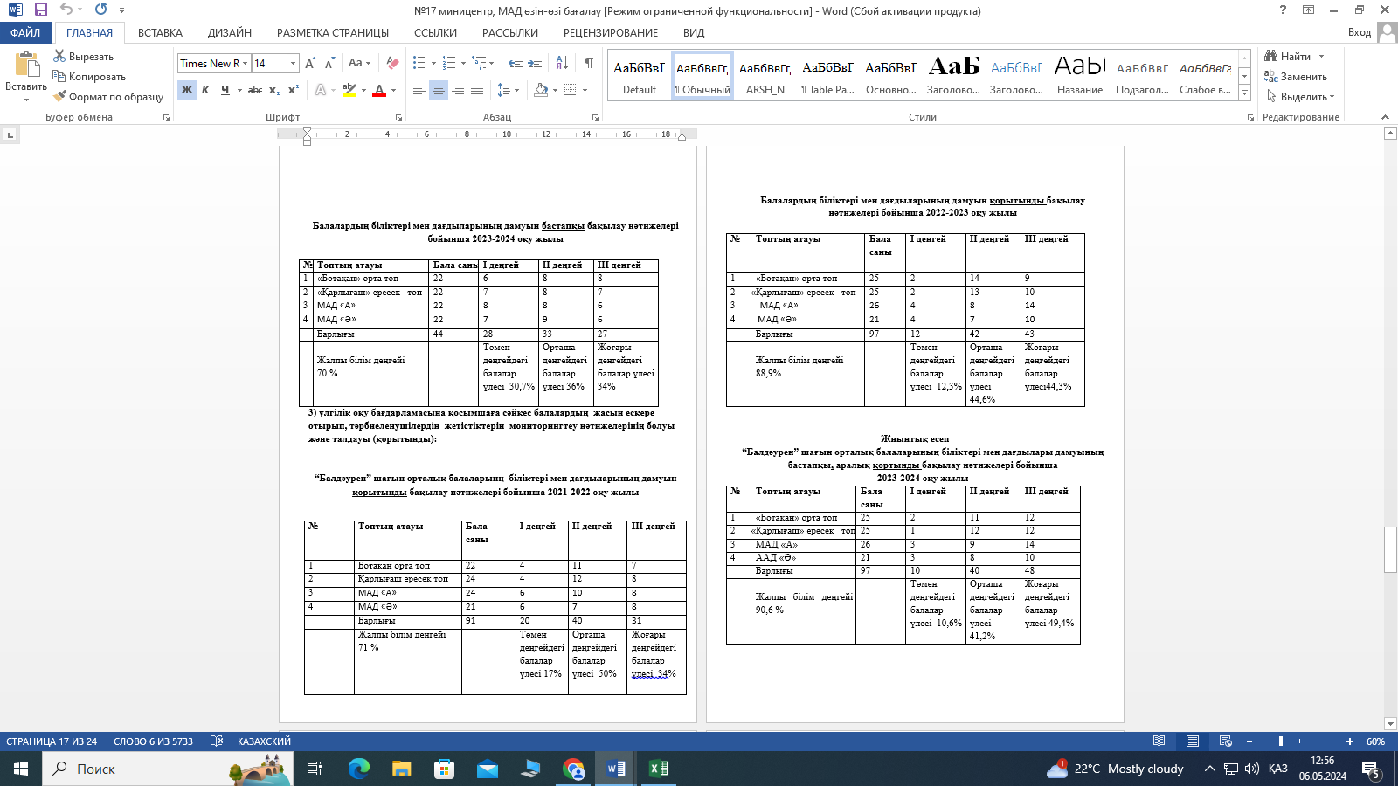
Task: Toggle underline formatting Ч
Action: (225, 90)
